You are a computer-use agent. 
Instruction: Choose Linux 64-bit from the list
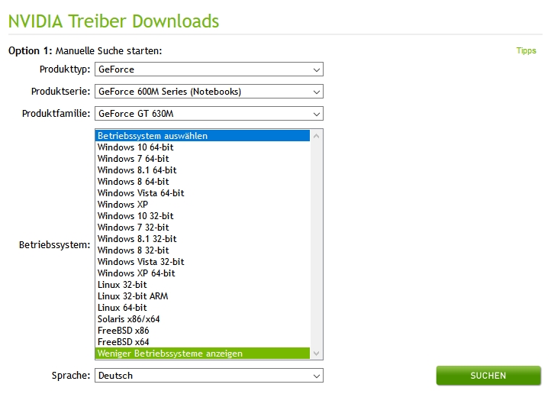click(x=202, y=308)
